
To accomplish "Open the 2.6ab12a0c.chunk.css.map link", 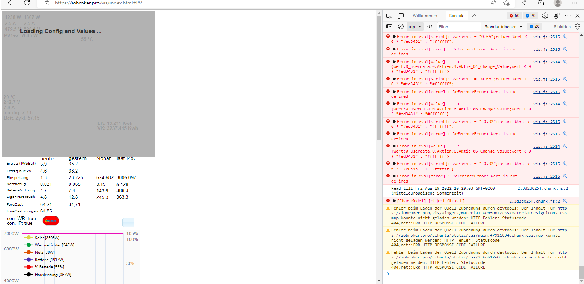I will pos(464,257).
